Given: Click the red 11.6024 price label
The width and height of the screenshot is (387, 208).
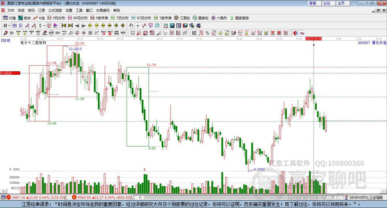Looking at the screenshot, I should 10,73.
